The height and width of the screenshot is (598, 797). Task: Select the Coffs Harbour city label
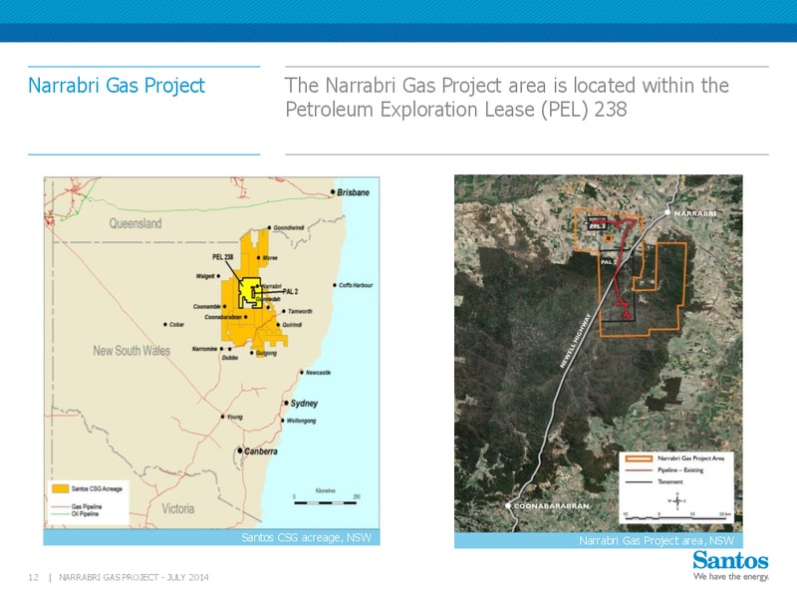356,285
